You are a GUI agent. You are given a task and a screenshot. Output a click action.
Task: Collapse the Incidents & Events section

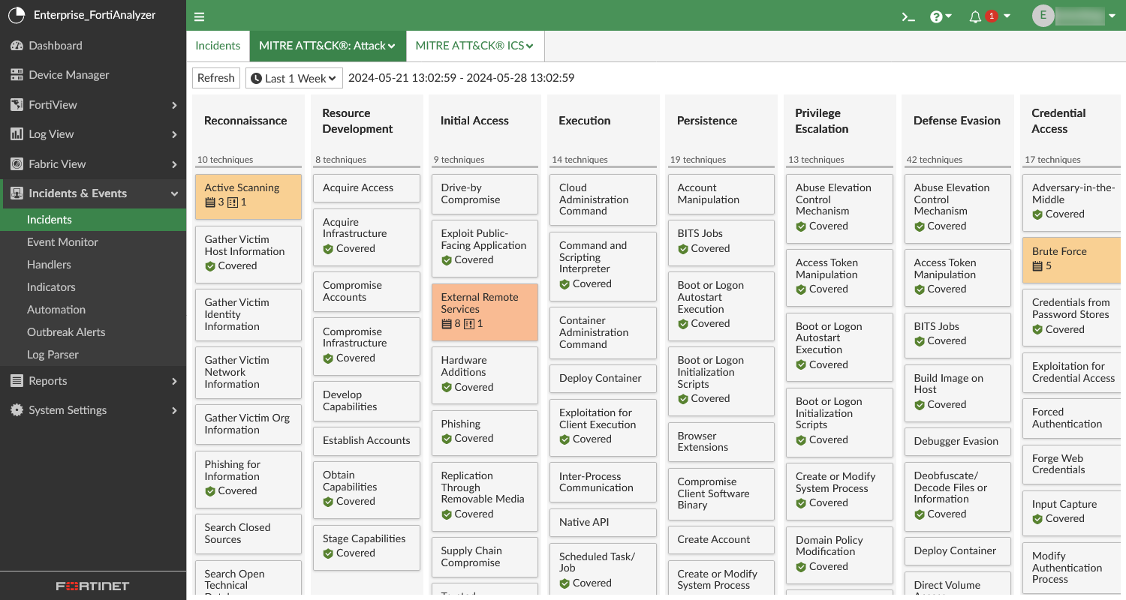174,193
